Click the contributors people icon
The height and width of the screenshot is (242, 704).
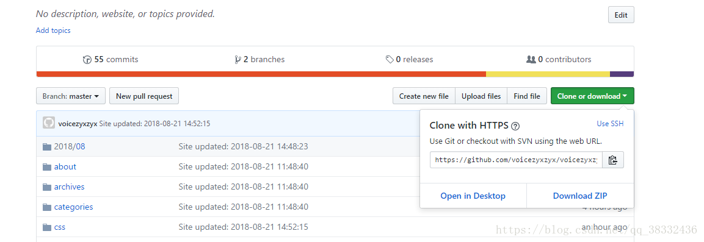531,60
